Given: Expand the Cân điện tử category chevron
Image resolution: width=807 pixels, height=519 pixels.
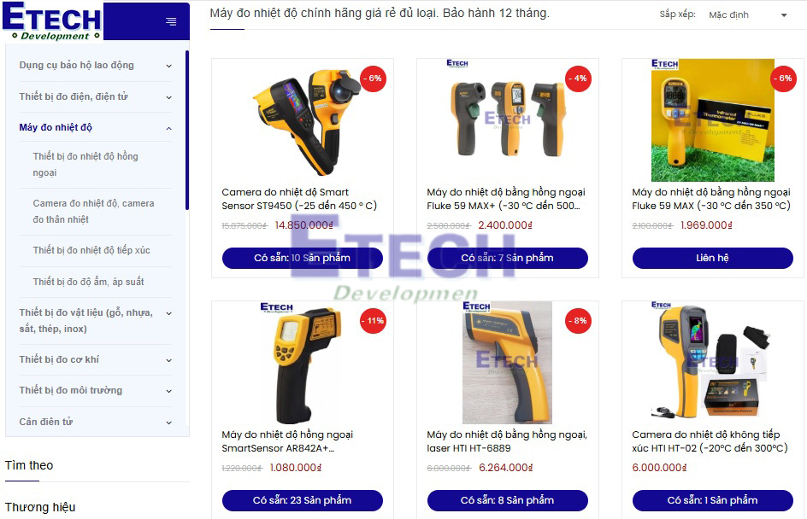Looking at the screenshot, I should pos(168,423).
